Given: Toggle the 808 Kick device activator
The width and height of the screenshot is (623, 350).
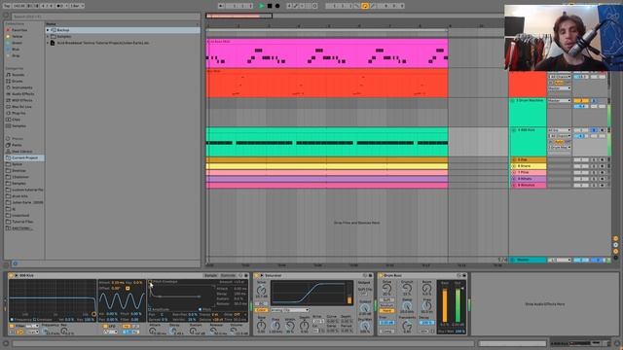Looking at the screenshot, I should pyautogui.click(x=11, y=275).
